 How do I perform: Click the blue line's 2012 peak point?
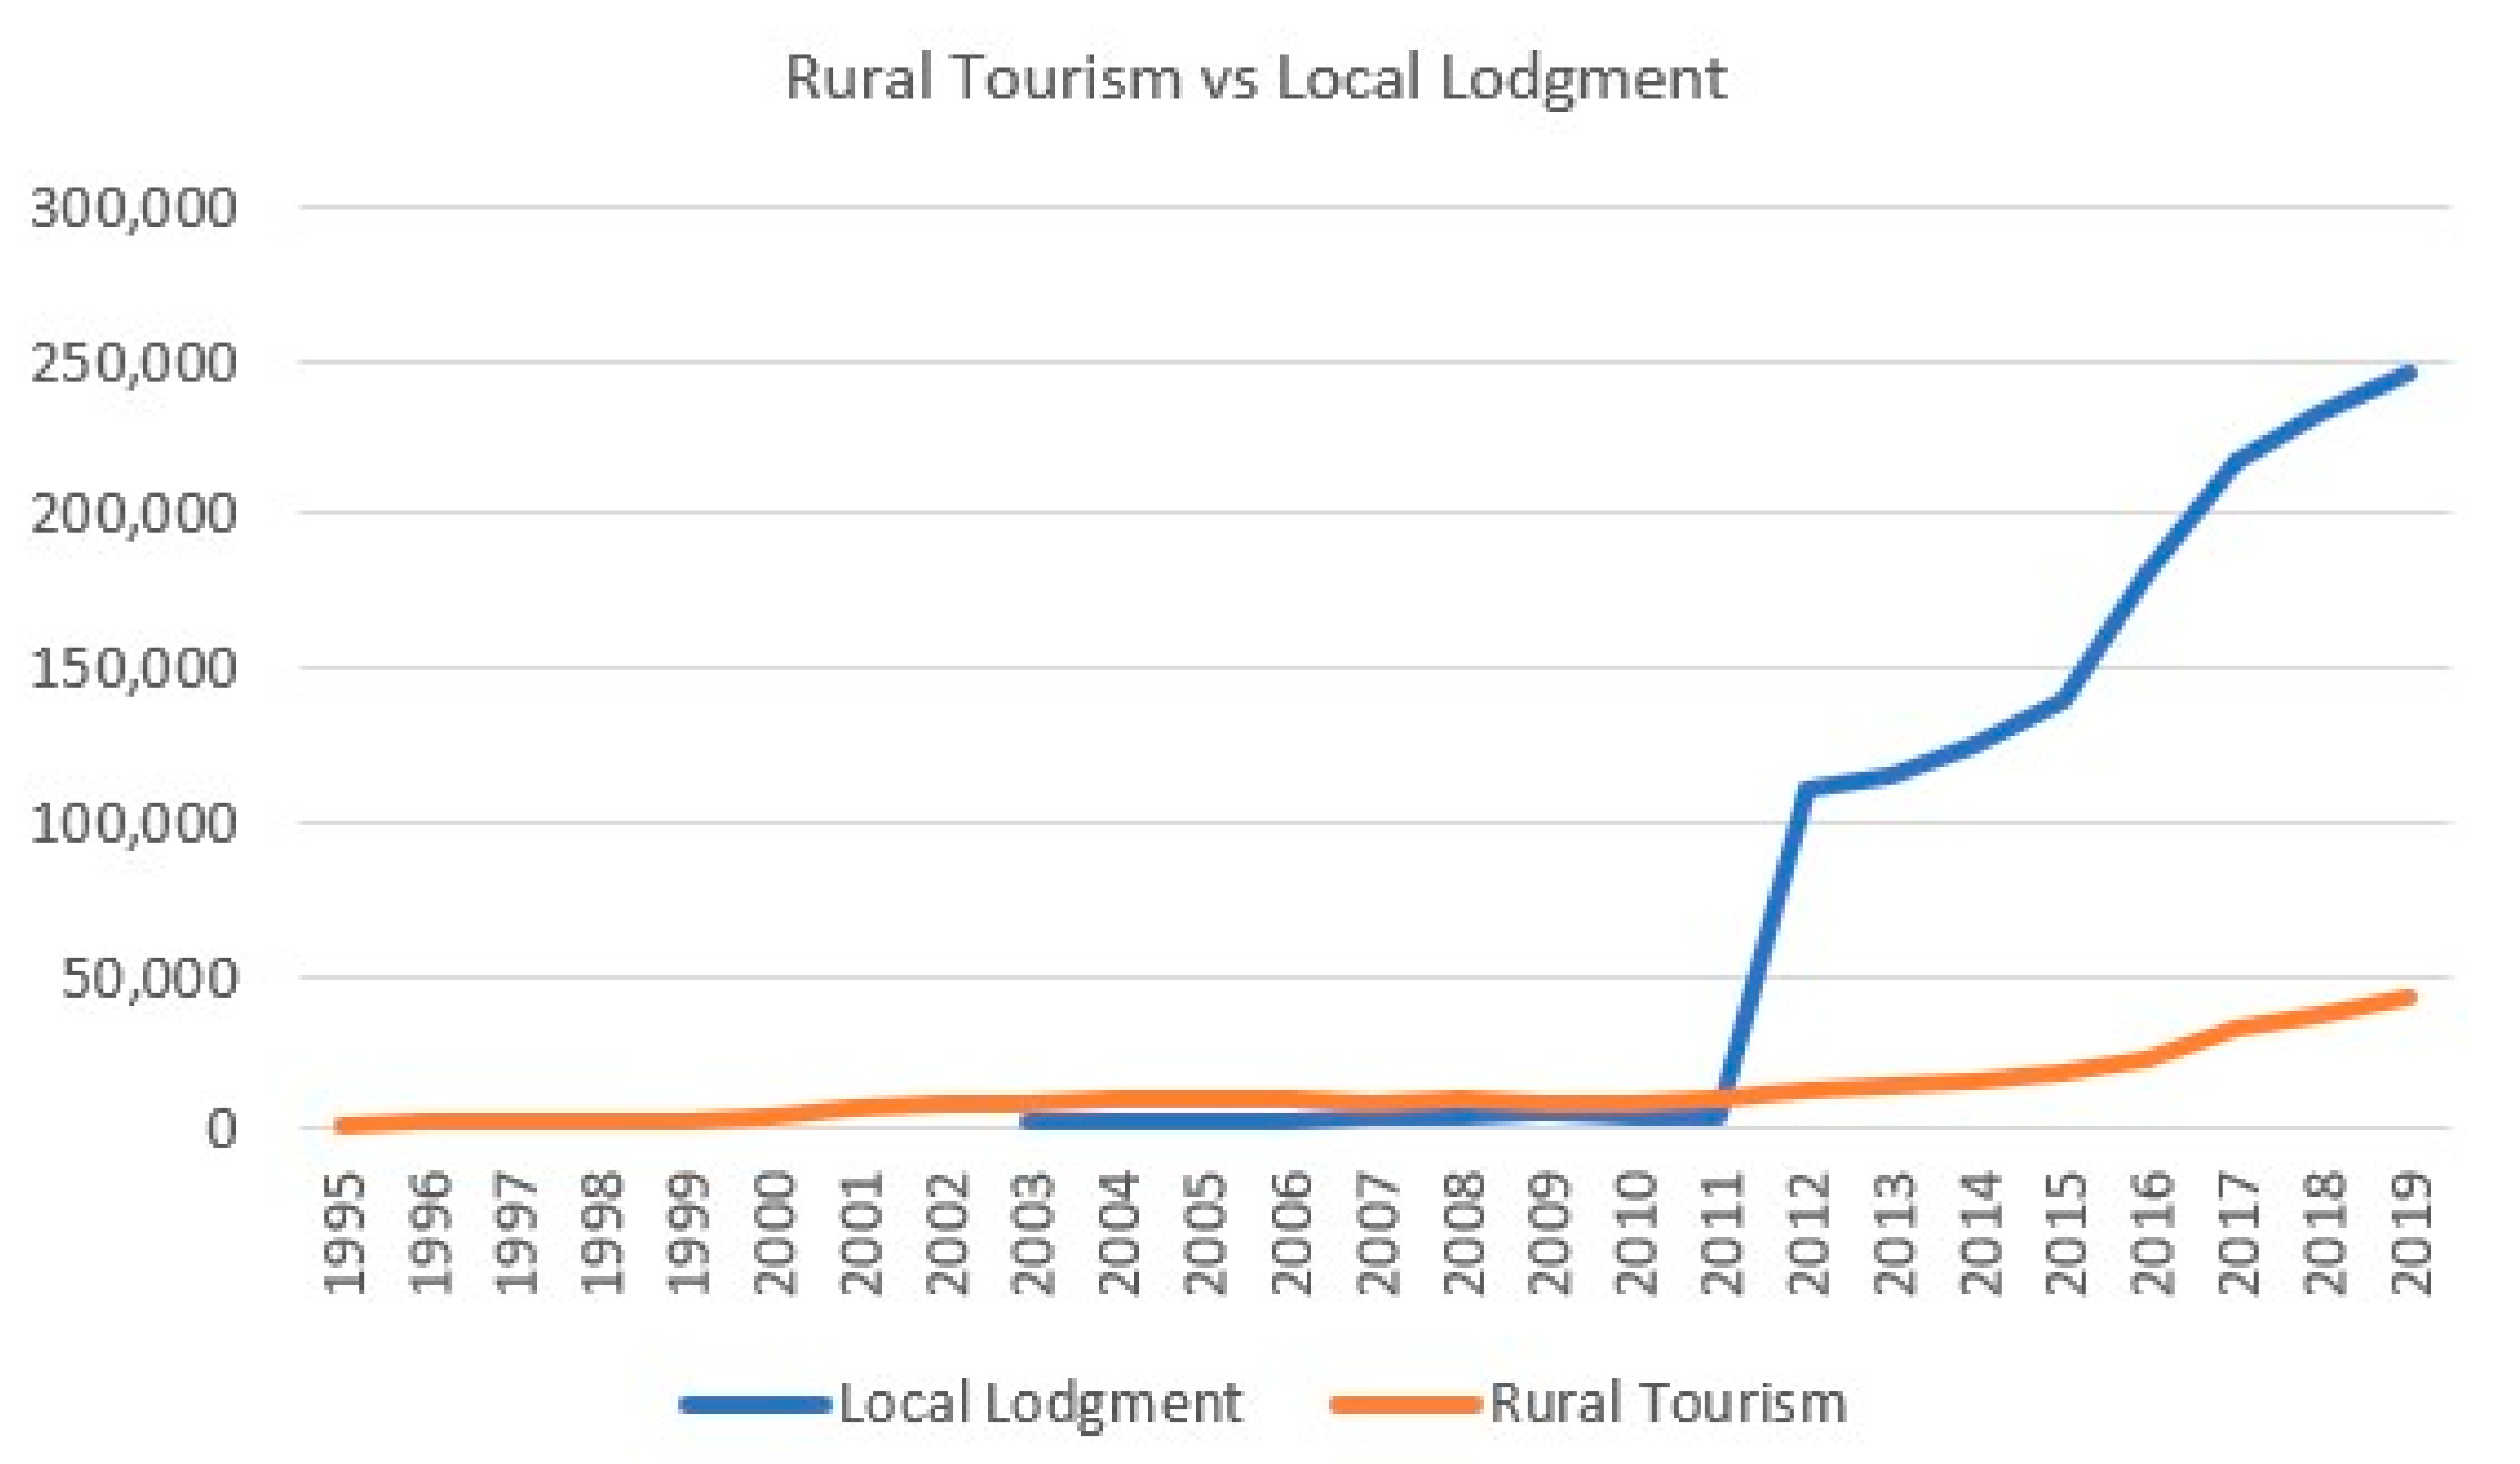(1806, 789)
